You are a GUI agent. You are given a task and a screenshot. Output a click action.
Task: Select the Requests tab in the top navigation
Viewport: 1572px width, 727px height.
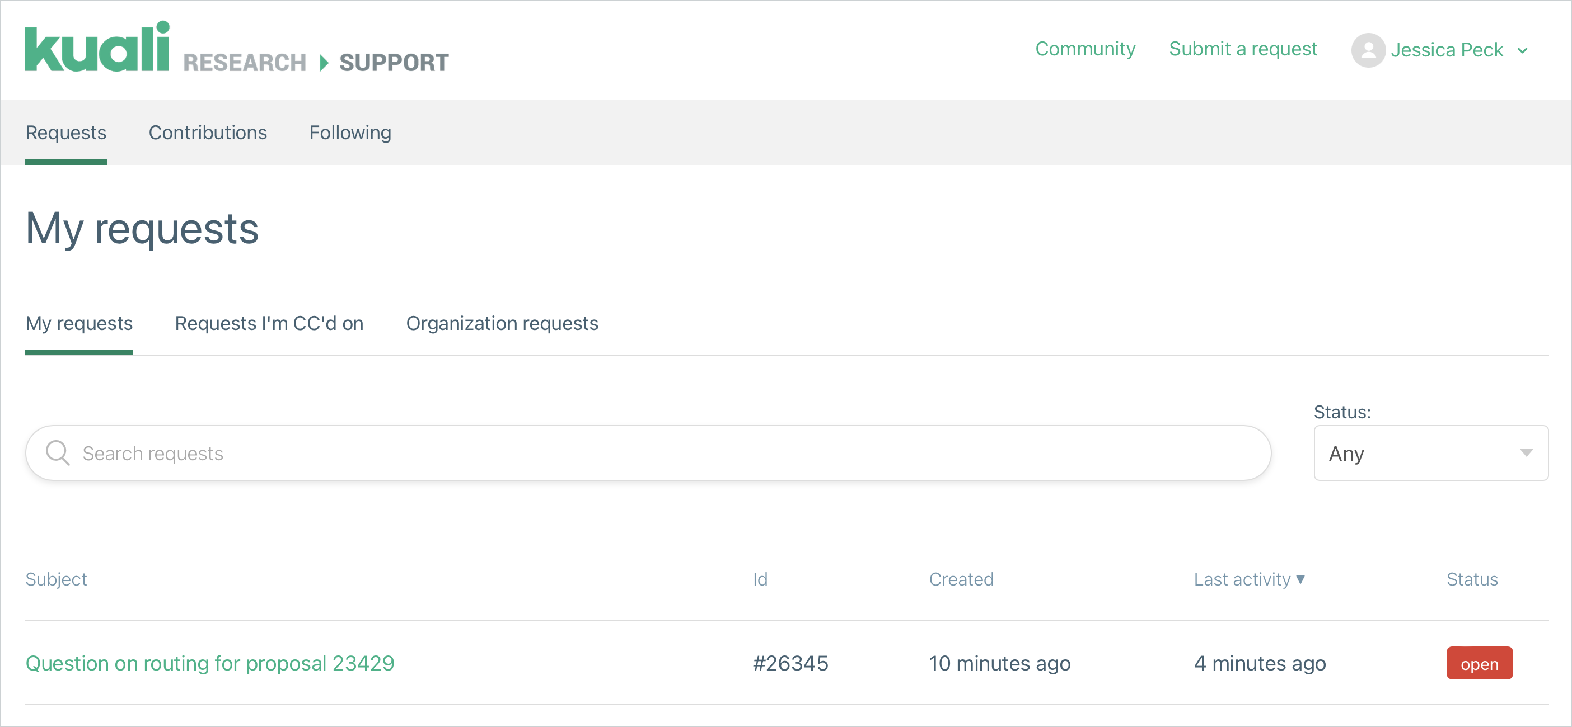(65, 132)
